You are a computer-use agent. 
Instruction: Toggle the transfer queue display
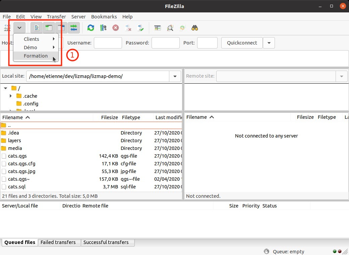pos(74,28)
